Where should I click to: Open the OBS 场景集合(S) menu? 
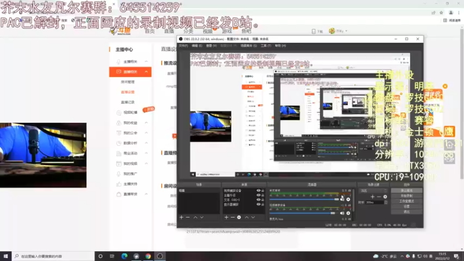coord(249,46)
